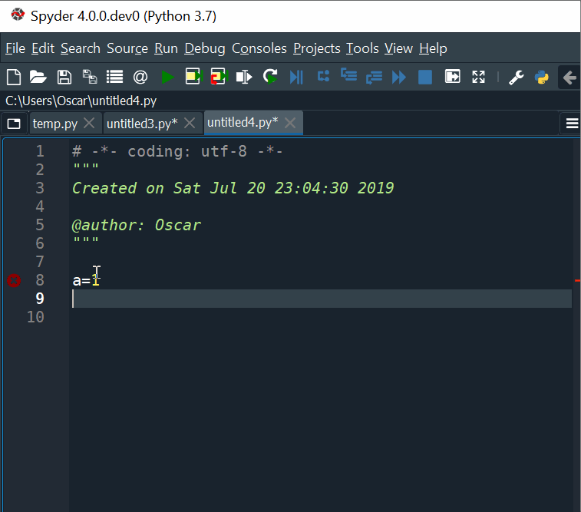Continue debug execution with the double-arrow icon
Screen dimensions: 581x512
[398, 77]
